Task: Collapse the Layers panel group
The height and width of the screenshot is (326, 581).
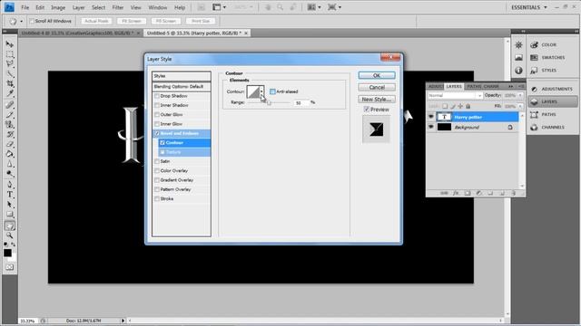Action: click(x=510, y=86)
